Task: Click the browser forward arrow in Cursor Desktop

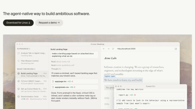Action: click(x=108, y=49)
